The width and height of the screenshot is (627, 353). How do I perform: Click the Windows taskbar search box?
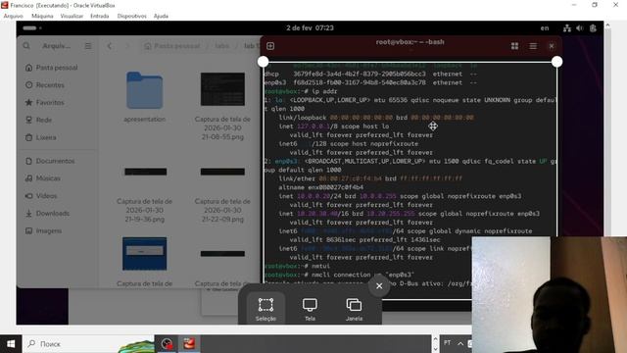coord(88,344)
